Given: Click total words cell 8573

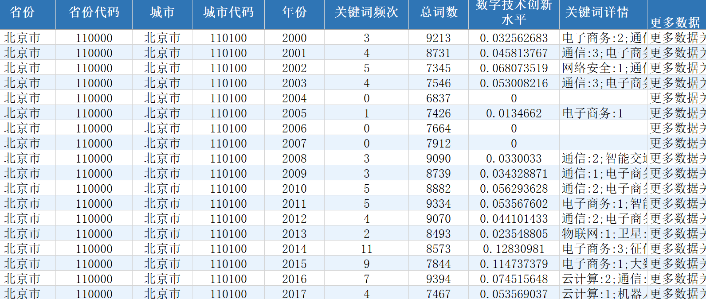Looking at the screenshot, I should tap(439, 249).
